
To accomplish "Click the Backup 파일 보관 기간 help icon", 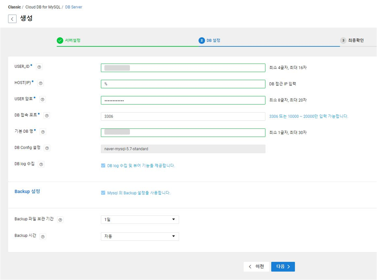I will 60,220.
